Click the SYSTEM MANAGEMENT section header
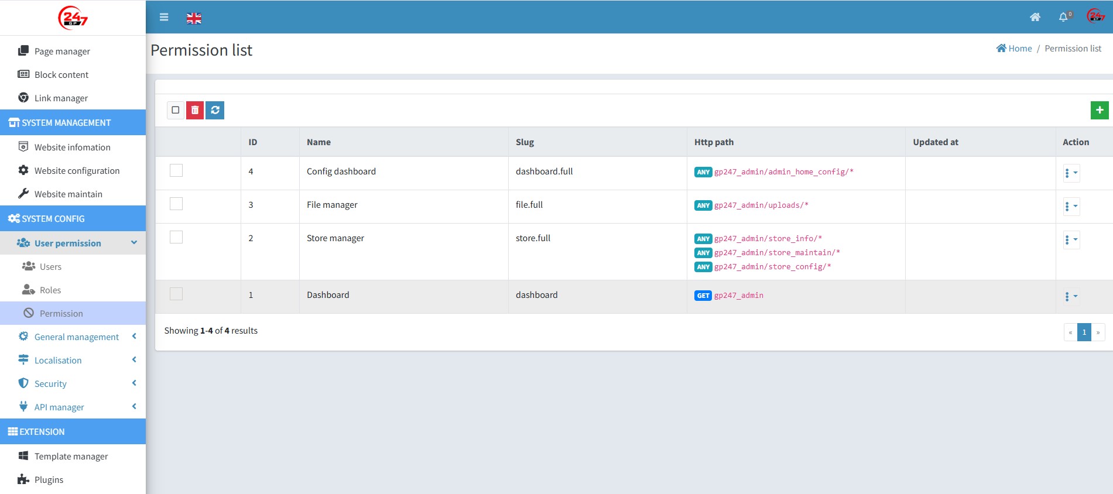 click(x=73, y=122)
